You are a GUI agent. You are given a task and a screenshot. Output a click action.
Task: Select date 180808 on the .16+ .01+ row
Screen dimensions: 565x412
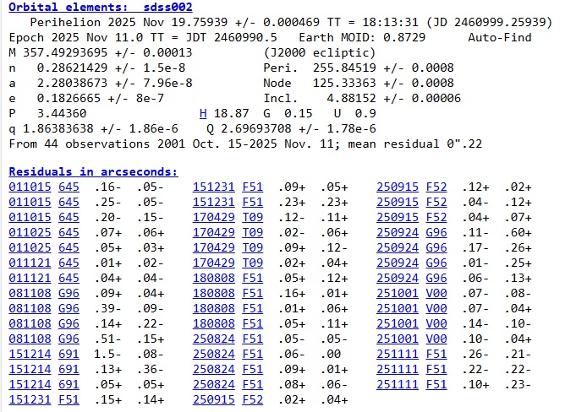213,293
